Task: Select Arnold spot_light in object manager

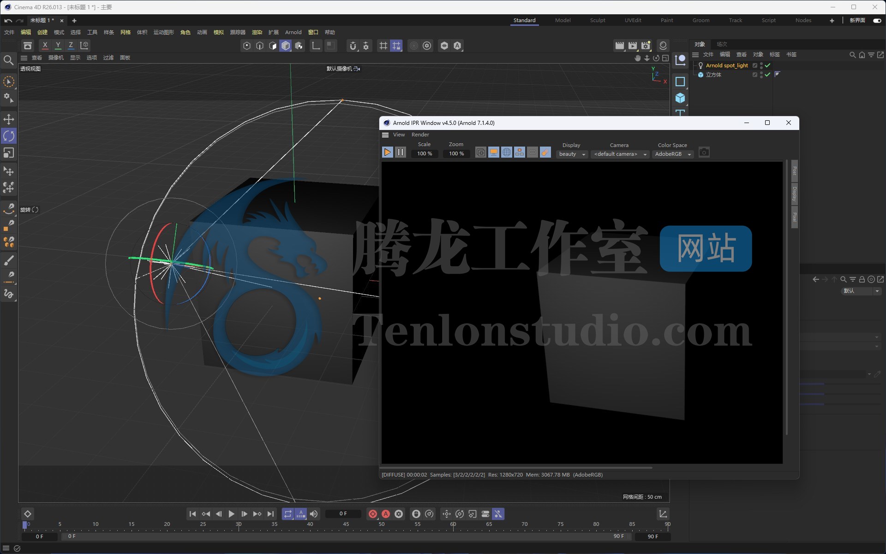Action: point(726,65)
